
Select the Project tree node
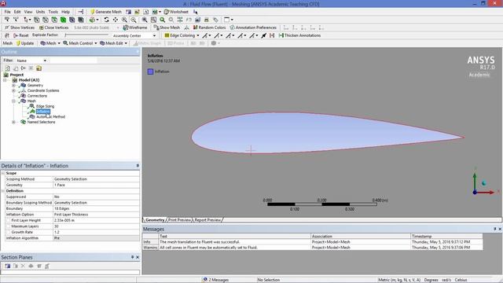[x=17, y=75]
